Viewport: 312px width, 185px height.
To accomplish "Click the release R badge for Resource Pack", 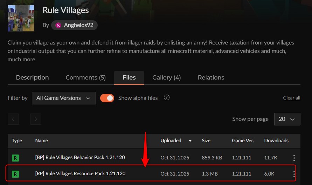I will point(15,174).
